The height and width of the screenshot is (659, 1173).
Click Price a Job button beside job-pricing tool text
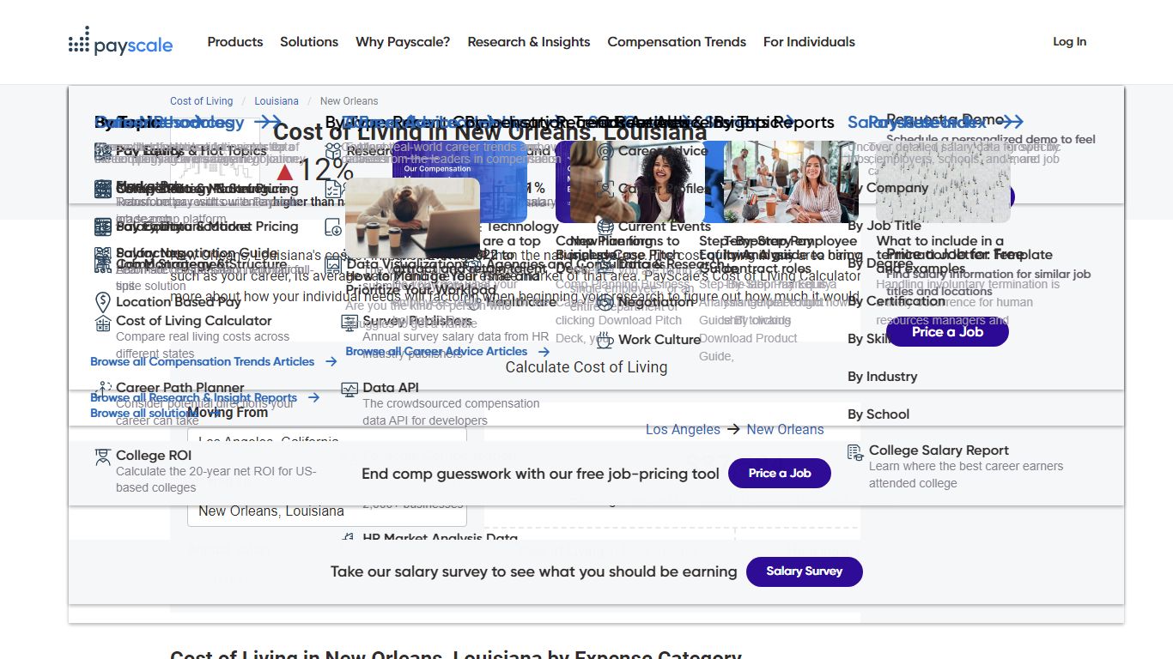click(x=780, y=473)
